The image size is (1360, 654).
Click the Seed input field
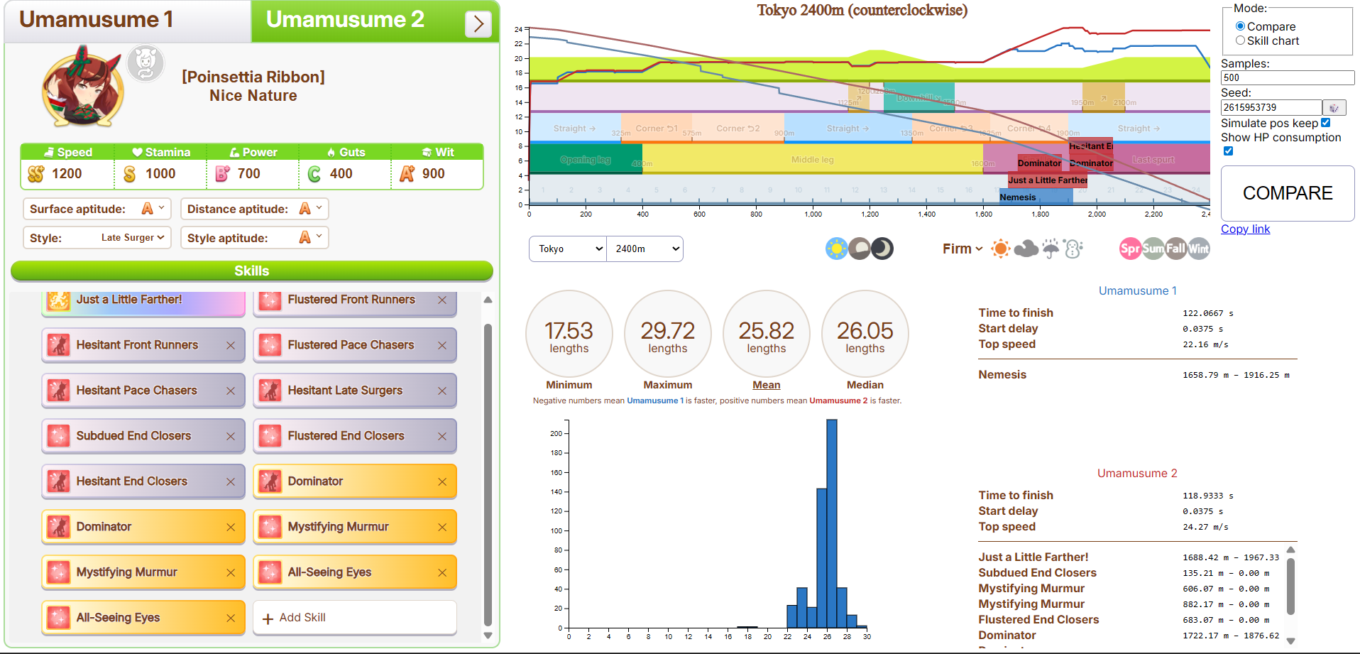click(x=1271, y=107)
